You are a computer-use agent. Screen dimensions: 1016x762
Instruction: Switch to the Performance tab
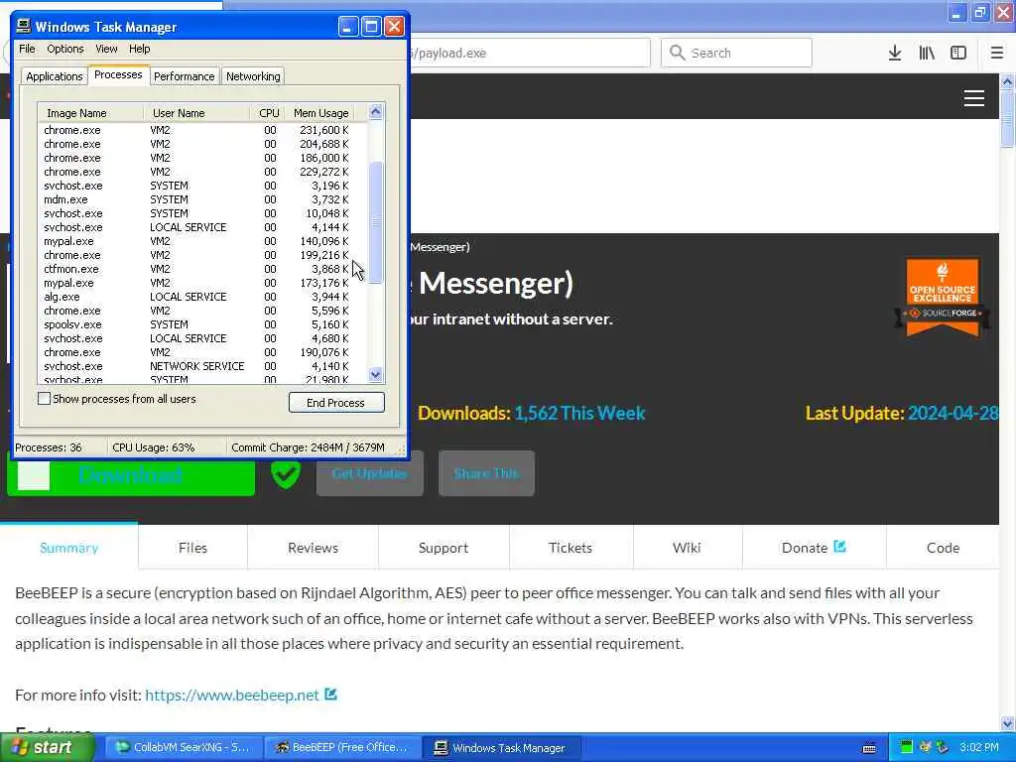tap(184, 76)
